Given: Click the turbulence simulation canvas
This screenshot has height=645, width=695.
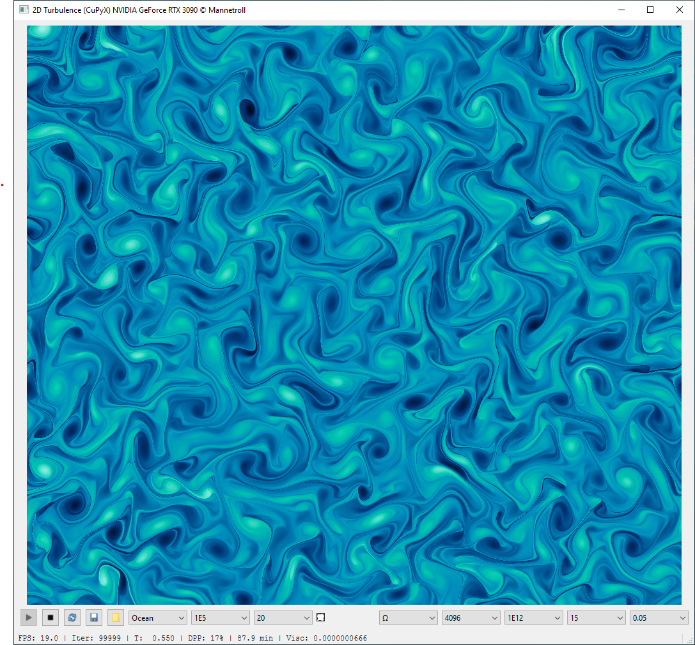Looking at the screenshot, I should pyautogui.click(x=354, y=315).
